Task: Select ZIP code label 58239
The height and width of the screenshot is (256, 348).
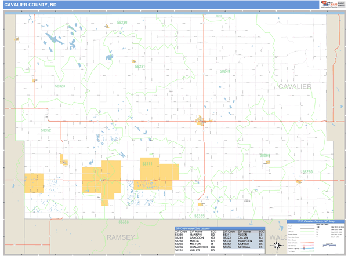Action: point(122,22)
